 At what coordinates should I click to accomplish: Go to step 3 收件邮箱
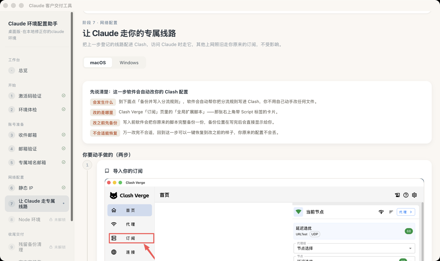[x=37, y=135]
